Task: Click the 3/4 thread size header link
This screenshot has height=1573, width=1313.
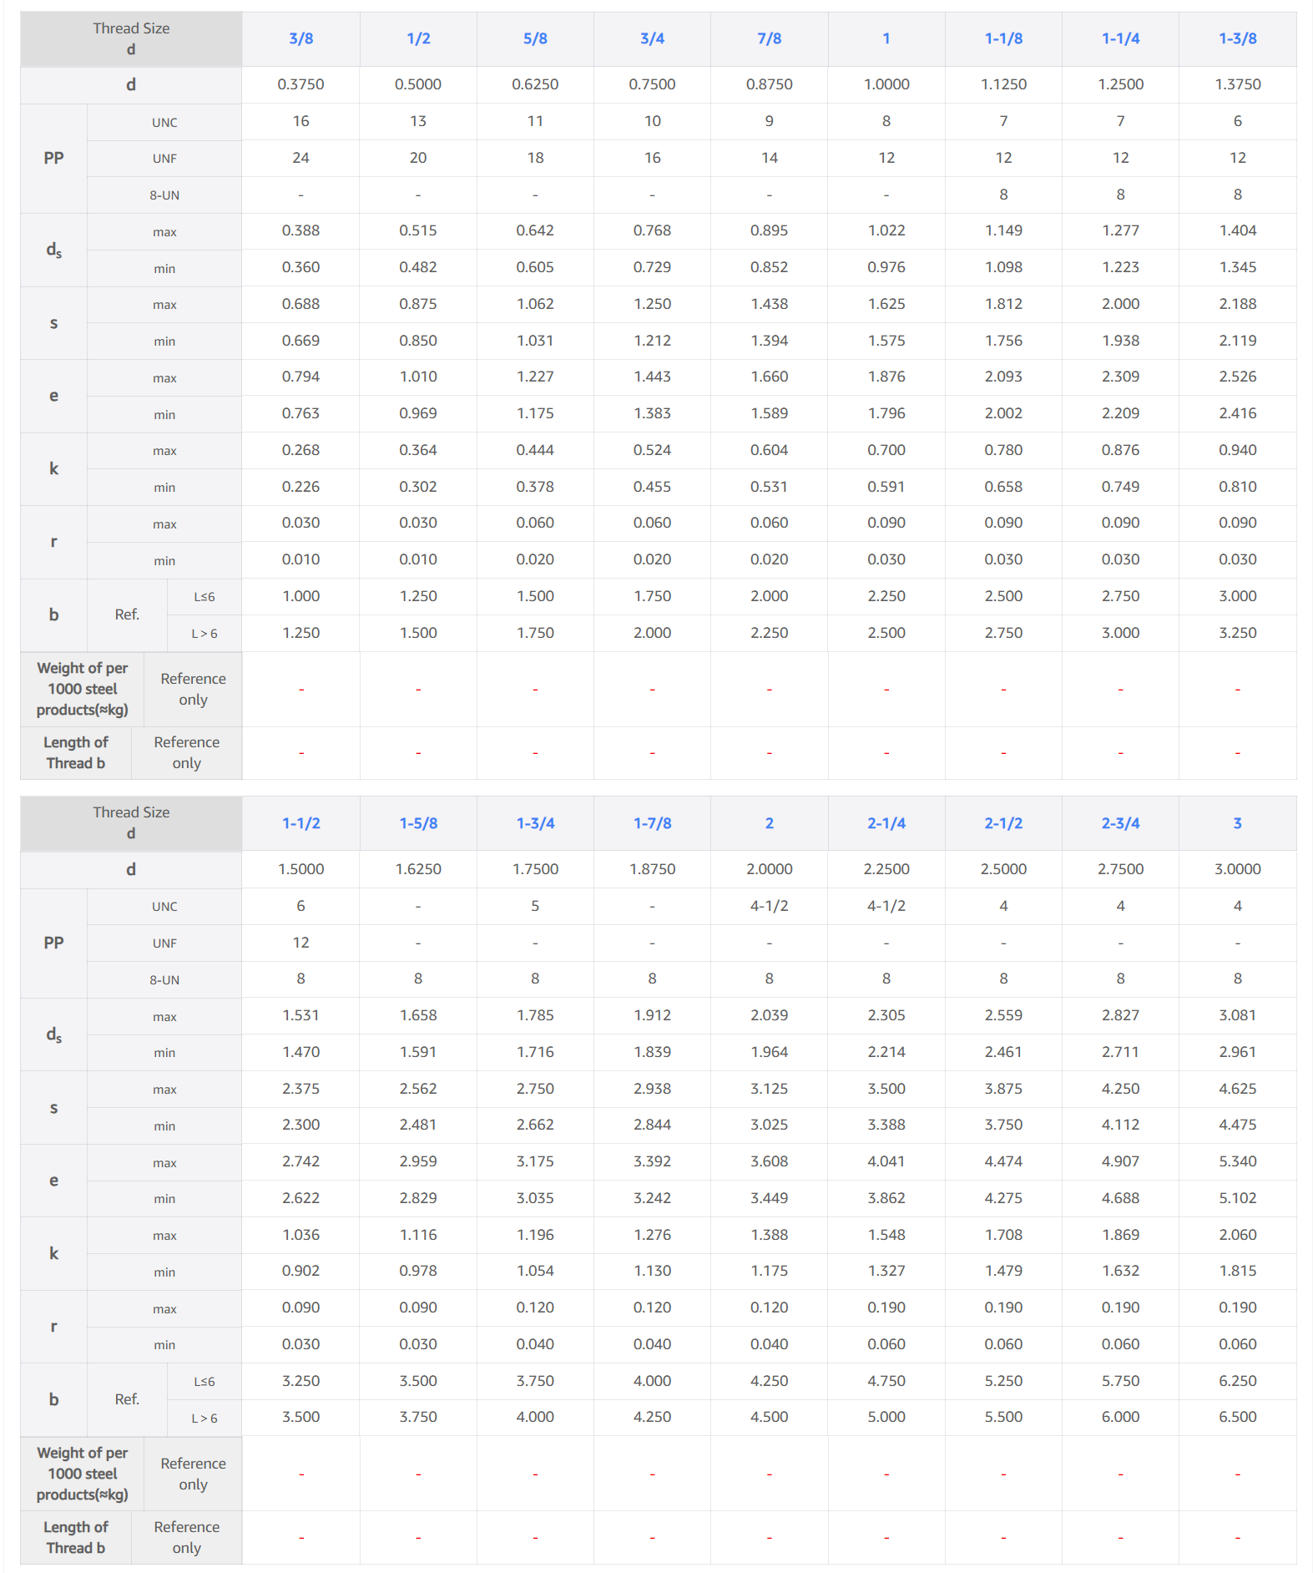Action: pyautogui.click(x=652, y=38)
